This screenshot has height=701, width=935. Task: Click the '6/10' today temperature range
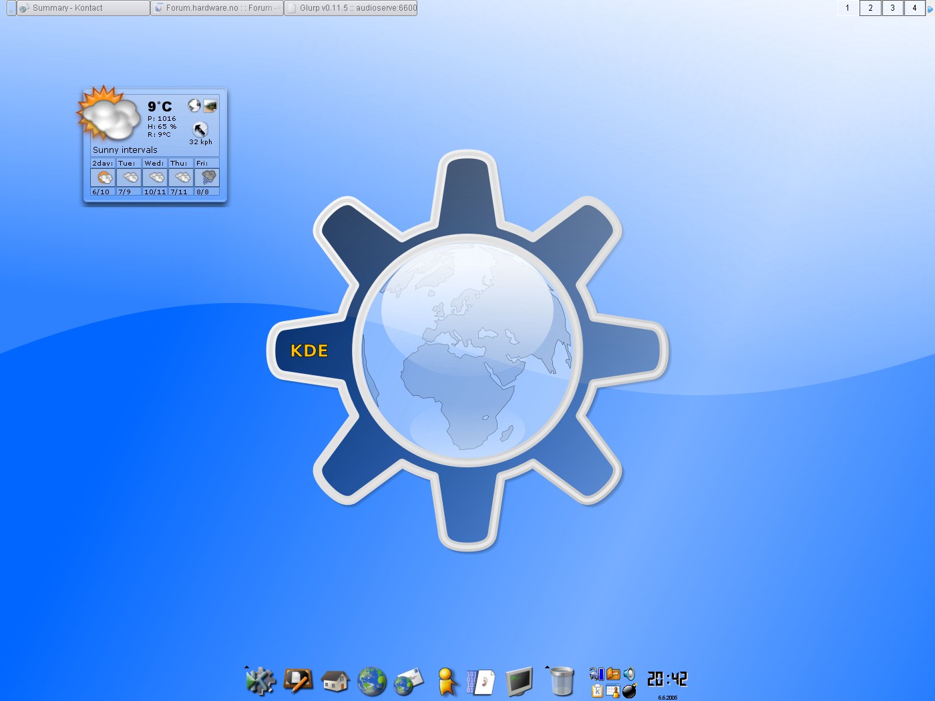pos(100,192)
